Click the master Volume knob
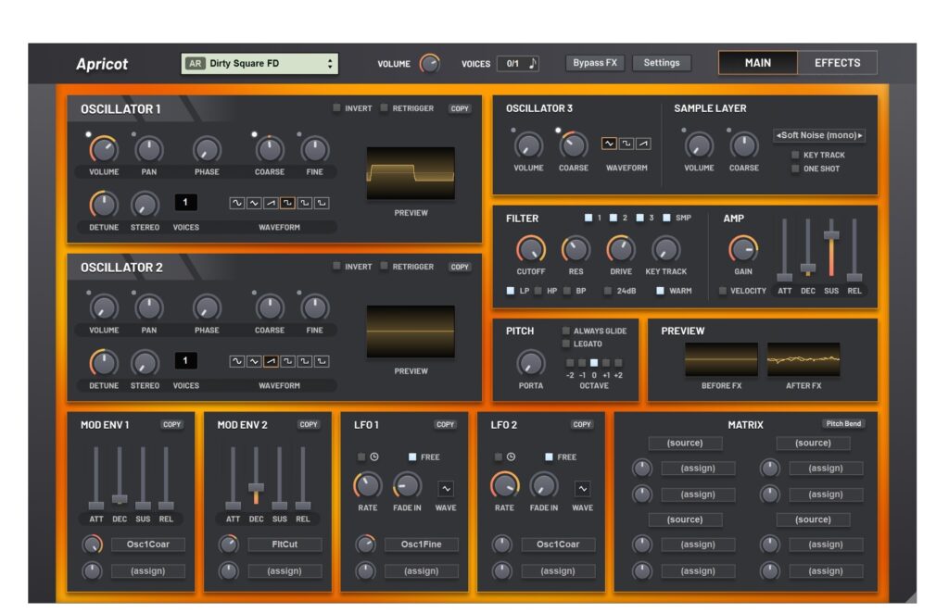The height and width of the screenshot is (613, 949). 430,63
